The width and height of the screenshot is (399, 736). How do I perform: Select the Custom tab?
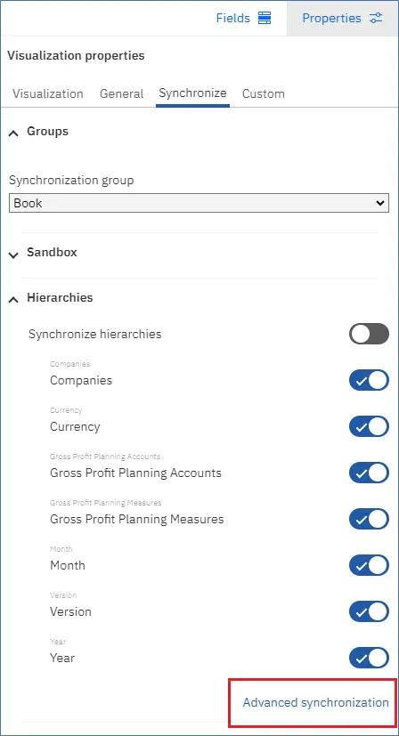tap(264, 93)
